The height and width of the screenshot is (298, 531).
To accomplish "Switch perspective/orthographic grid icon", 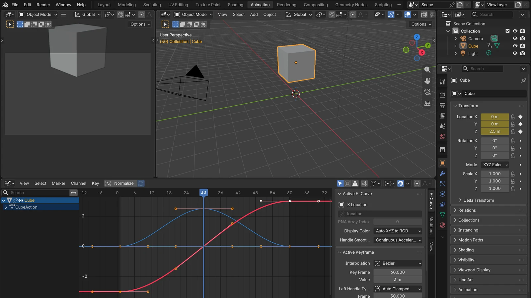I will tap(427, 103).
